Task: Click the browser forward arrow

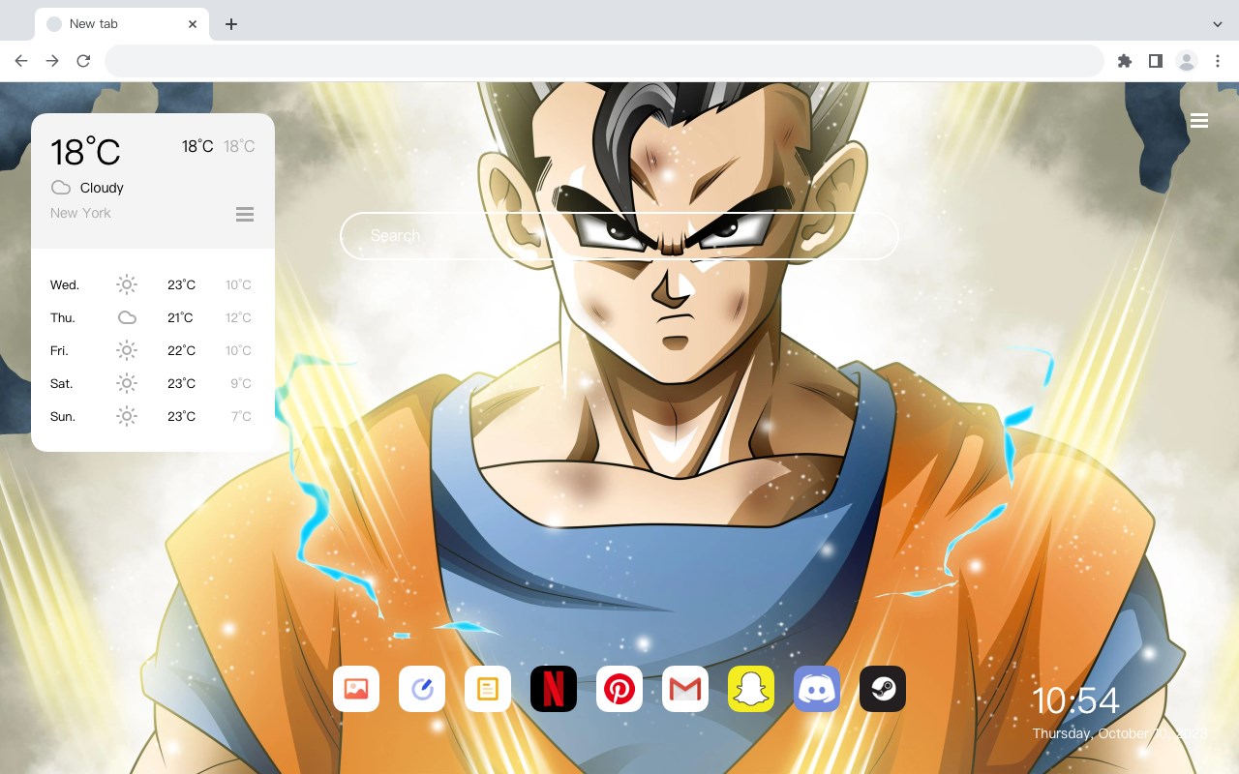Action: click(x=52, y=61)
